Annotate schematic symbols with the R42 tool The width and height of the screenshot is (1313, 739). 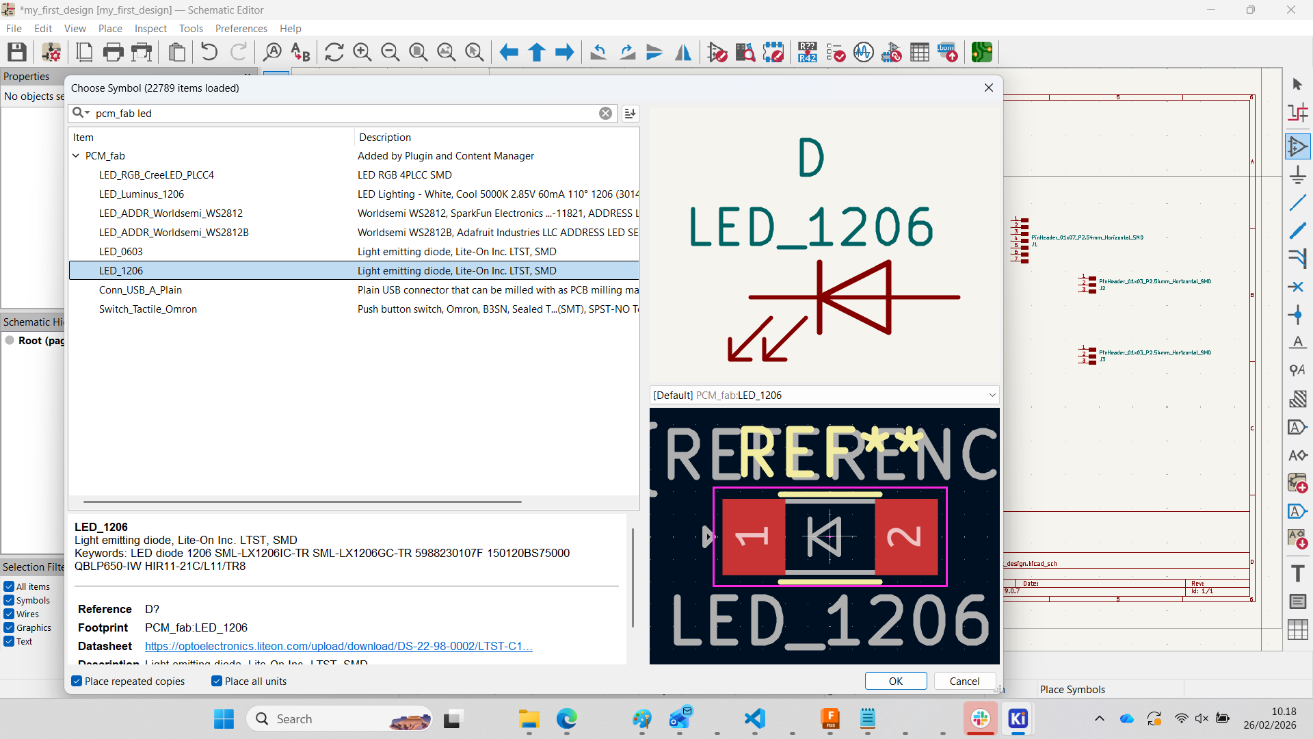pos(807,51)
